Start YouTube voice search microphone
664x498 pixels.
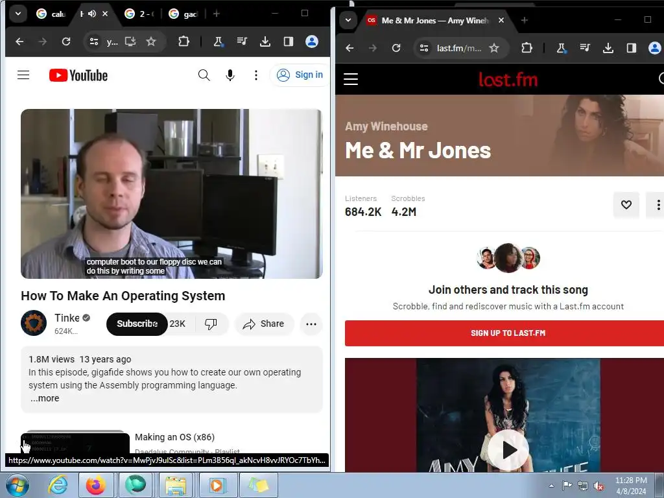(230, 75)
